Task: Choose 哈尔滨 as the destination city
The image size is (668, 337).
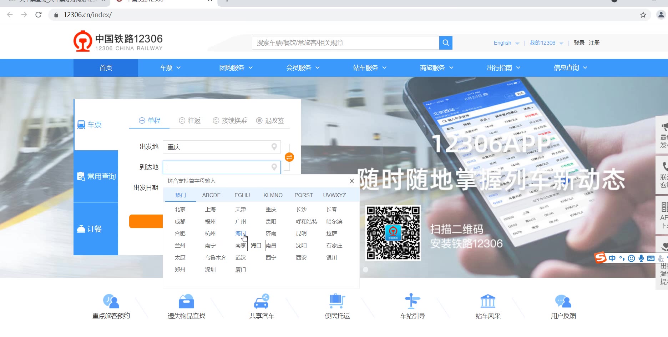Action: (334, 222)
